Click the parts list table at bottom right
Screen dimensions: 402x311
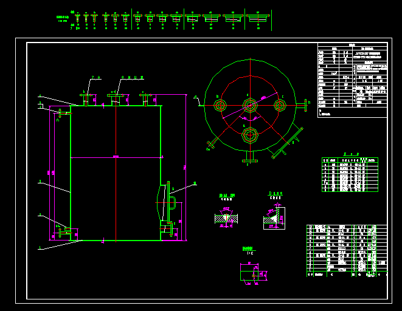click(347, 251)
